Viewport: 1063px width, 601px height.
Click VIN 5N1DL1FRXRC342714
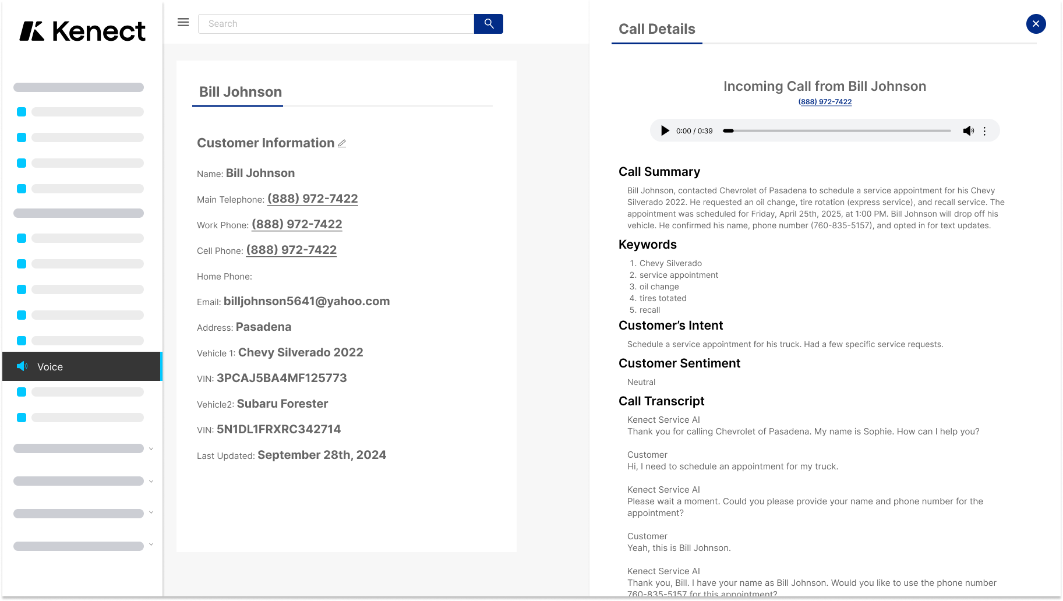click(x=278, y=429)
